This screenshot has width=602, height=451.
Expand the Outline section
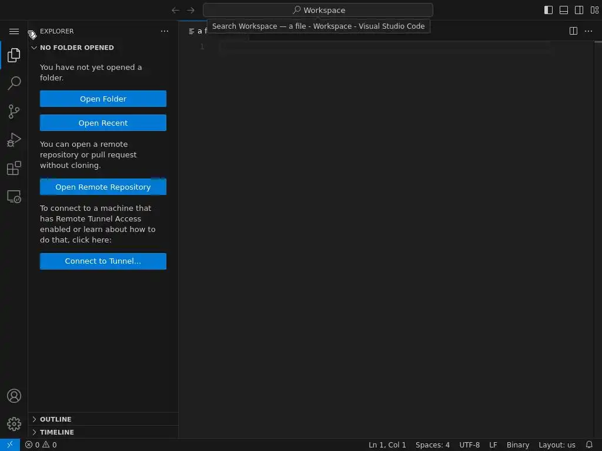103,419
